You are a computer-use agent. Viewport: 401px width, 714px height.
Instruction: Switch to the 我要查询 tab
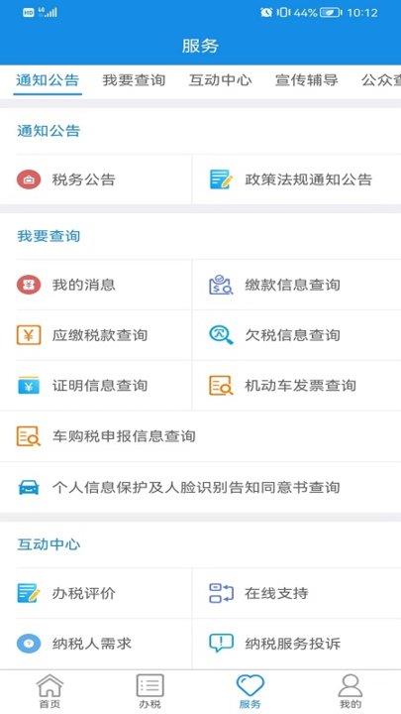tap(134, 80)
